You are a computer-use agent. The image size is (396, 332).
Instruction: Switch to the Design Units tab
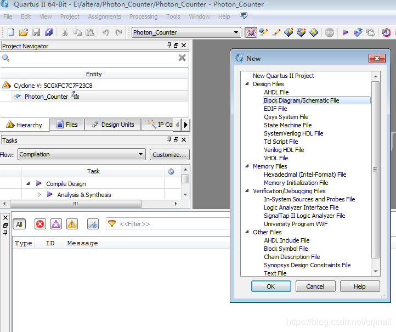[112, 125]
